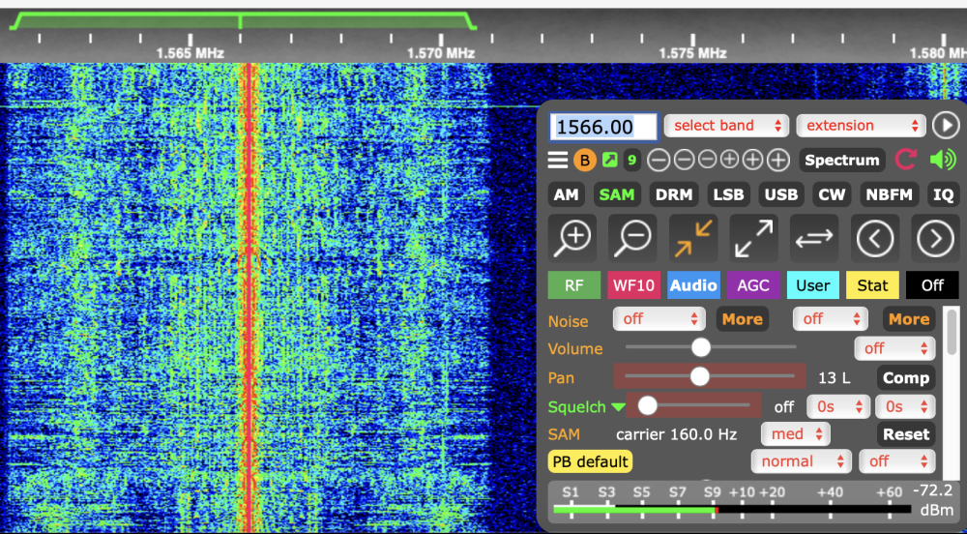This screenshot has width=967, height=534.
Task: Expand the SAM med PLL dropdown
Action: (796, 434)
